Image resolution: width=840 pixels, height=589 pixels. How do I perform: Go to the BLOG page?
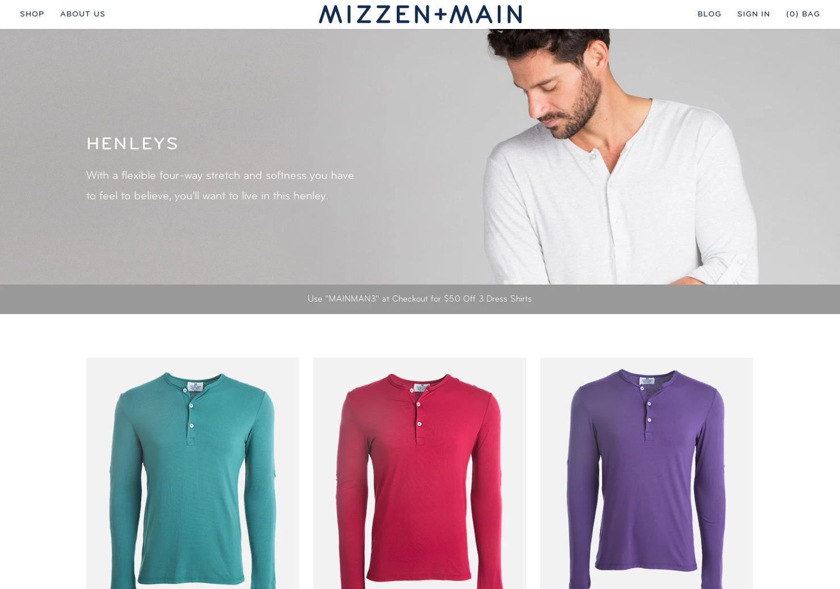click(x=709, y=14)
